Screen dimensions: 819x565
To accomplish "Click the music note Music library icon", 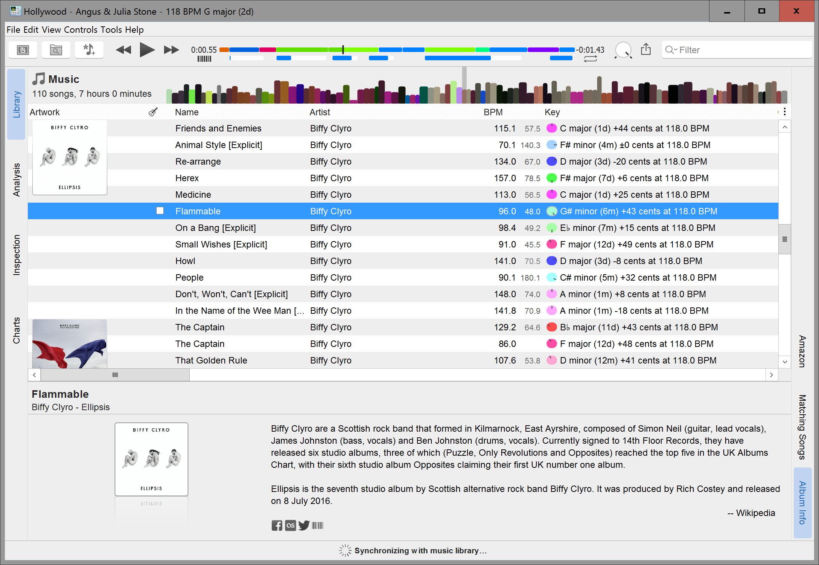I will point(38,79).
